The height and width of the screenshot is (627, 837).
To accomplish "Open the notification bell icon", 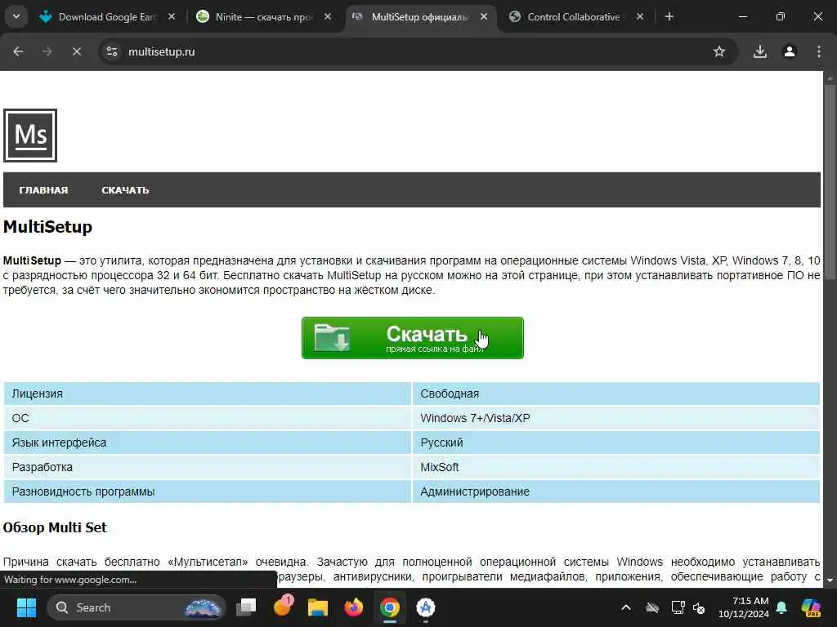I will click(781, 607).
